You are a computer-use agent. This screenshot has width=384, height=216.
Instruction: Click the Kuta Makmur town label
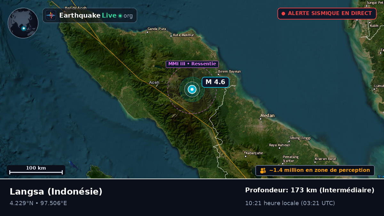point(184,35)
